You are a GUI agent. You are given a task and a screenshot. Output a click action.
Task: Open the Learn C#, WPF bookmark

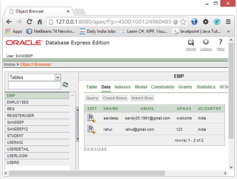[x=144, y=31]
